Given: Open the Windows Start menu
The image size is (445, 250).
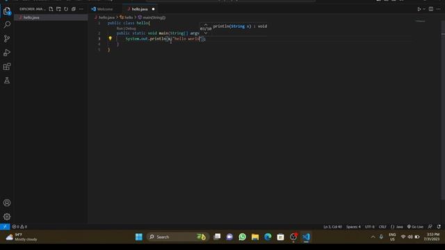Looking at the screenshot, I should [139, 237].
